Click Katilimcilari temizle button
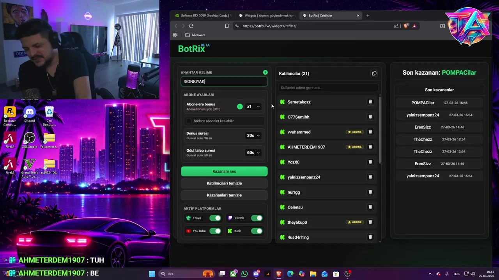Viewport: 499px width, 280px height. pos(224,183)
